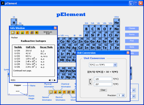
Task: Select the Aluminium (Al) element cell
Action: pos(86,34)
